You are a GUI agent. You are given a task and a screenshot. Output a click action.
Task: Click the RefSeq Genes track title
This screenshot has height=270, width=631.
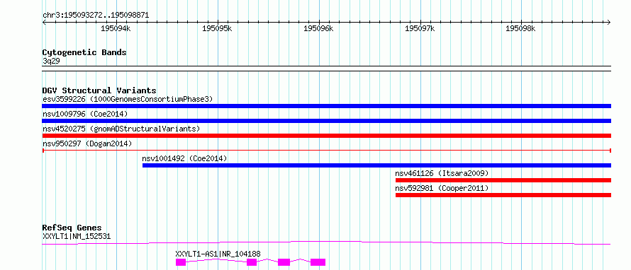click(x=72, y=228)
